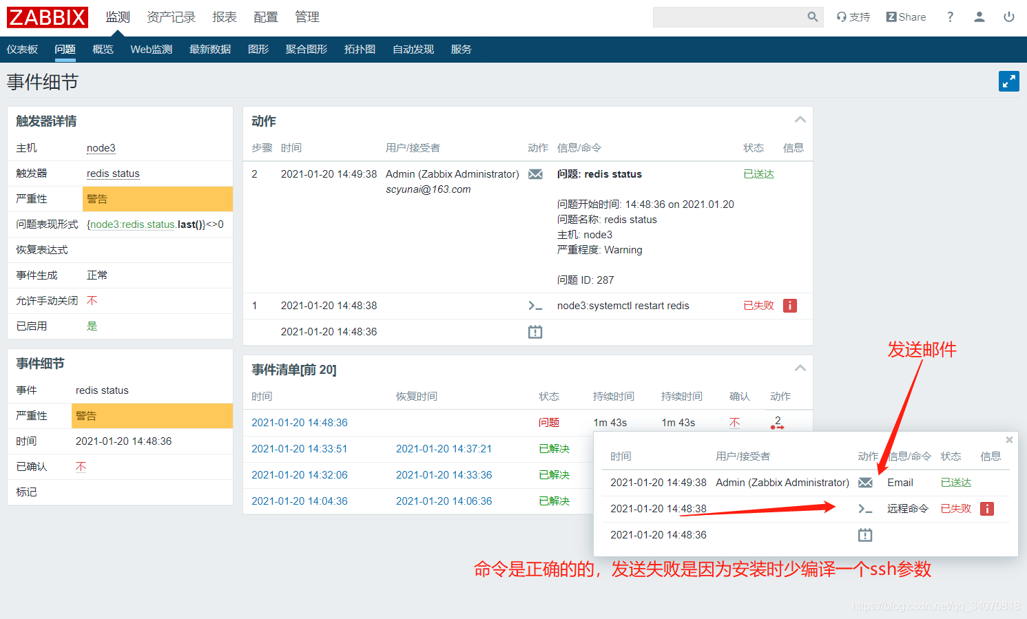Image resolution: width=1027 pixels, height=619 pixels.
Task: Open recovery time 2021-01-20 14:33:36
Action: point(444,475)
